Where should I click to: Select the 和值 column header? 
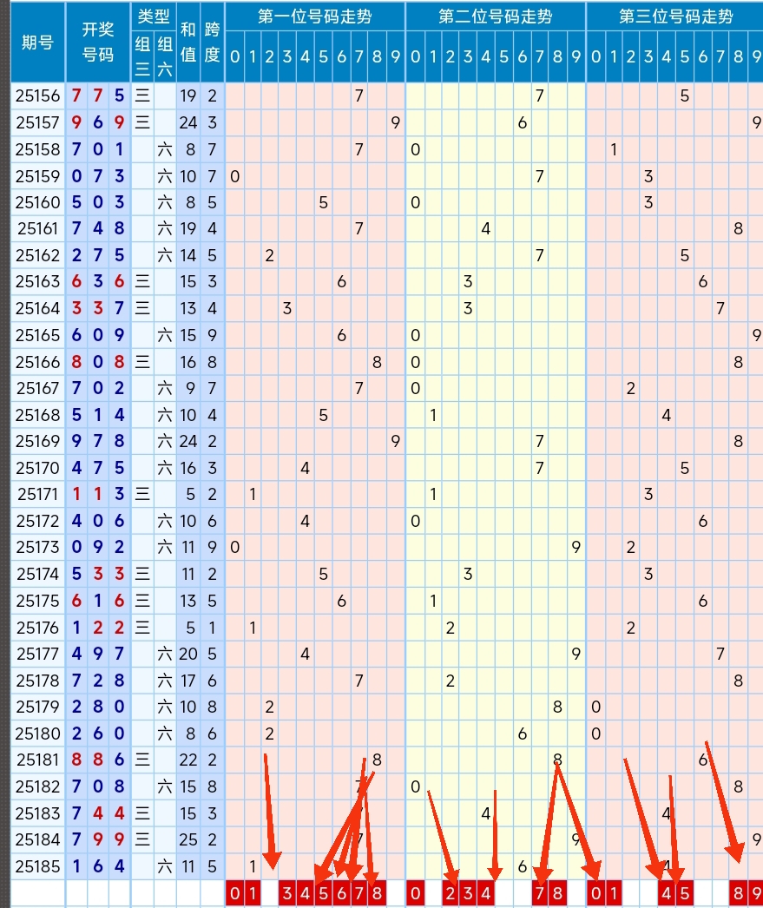(188, 43)
